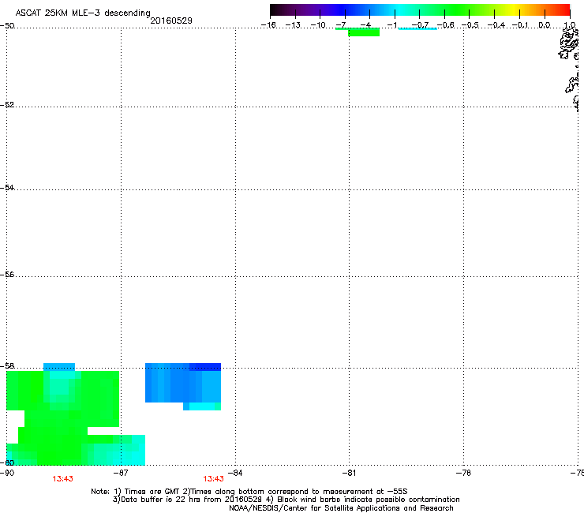Pick the yellow section of the colorbar

pos(515,10)
